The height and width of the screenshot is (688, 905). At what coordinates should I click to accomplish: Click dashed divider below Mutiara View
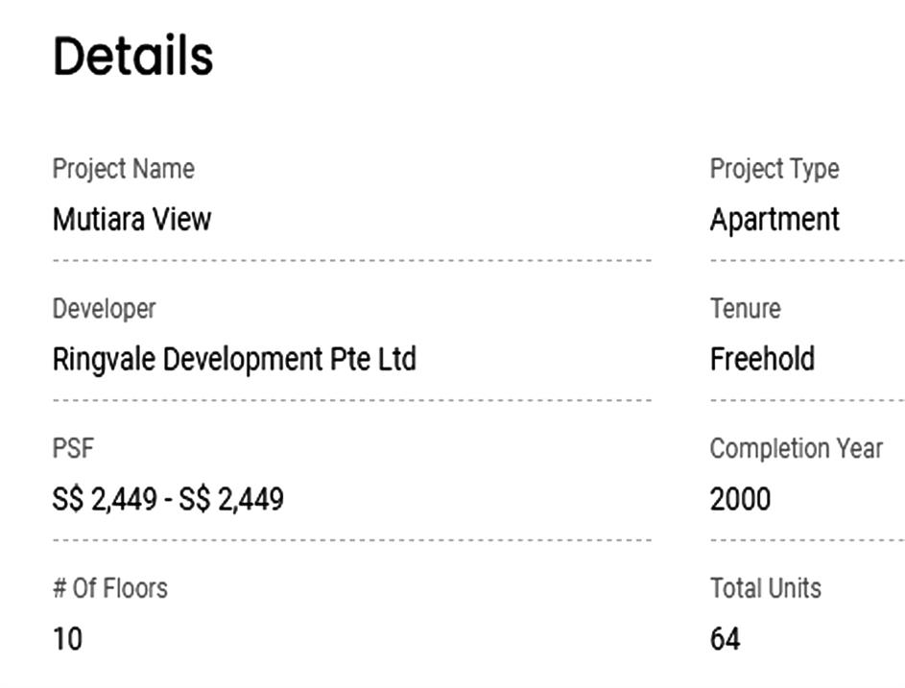pos(351,260)
